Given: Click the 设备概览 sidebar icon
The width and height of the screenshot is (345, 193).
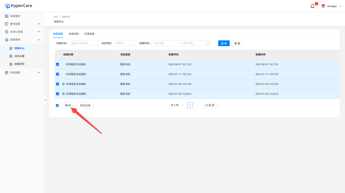Looking at the screenshot, I should 7,16.
